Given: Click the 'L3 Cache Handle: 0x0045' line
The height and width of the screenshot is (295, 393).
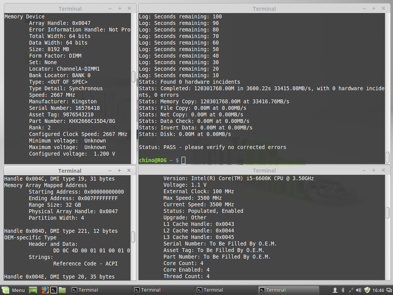Looking at the screenshot, I should pyautogui.click(x=199, y=237).
